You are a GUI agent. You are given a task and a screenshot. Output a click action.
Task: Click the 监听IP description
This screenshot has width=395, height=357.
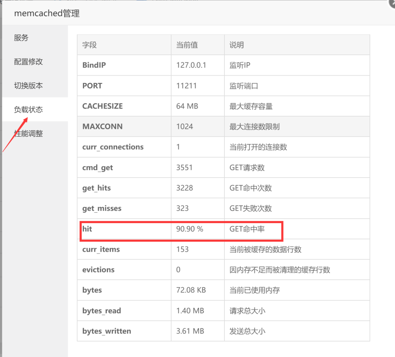pyautogui.click(x=240, y=65)
